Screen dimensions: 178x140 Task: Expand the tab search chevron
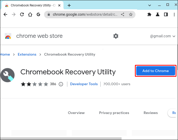[150, 5]
